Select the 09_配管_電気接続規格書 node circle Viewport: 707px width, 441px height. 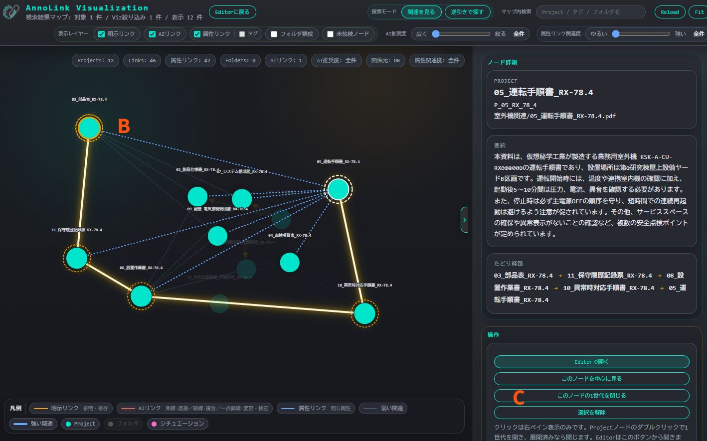[x=217, y=236]
